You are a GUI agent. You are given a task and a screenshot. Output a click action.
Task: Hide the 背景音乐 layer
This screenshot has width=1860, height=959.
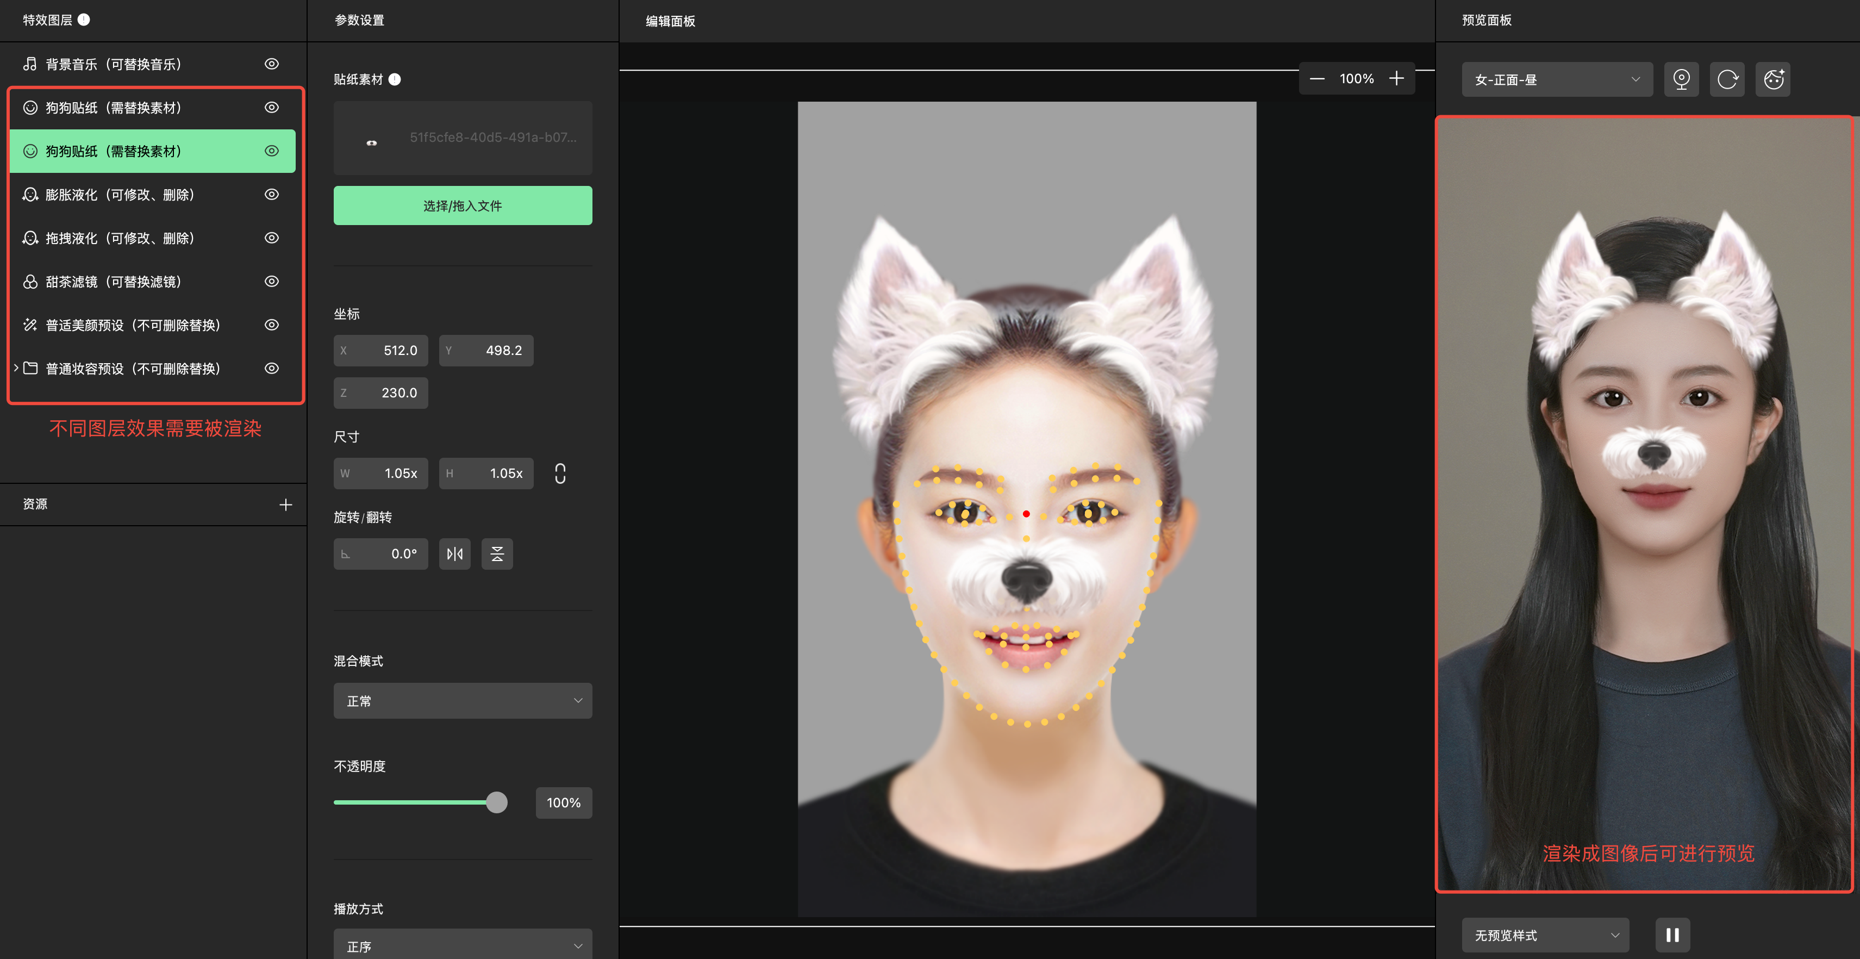271,64
